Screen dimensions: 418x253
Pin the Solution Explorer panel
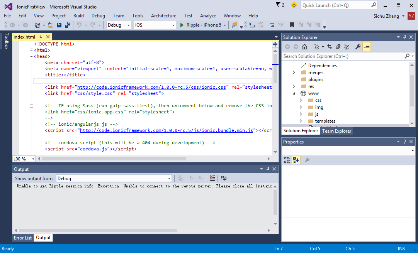pos(404,37)
